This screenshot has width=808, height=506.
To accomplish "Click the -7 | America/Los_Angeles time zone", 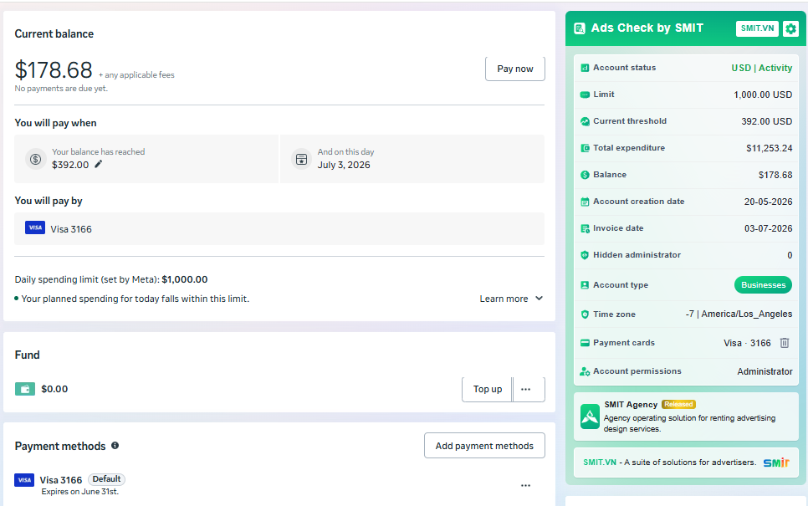I will 739,314.
